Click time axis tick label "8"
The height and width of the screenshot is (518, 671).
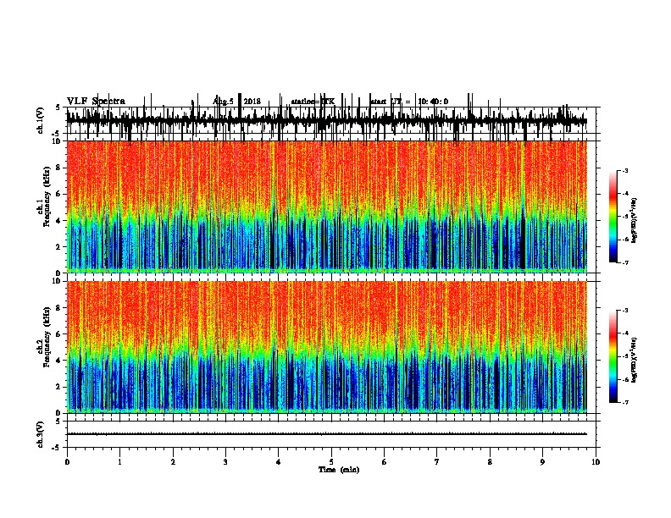click(x=490, y=462)
